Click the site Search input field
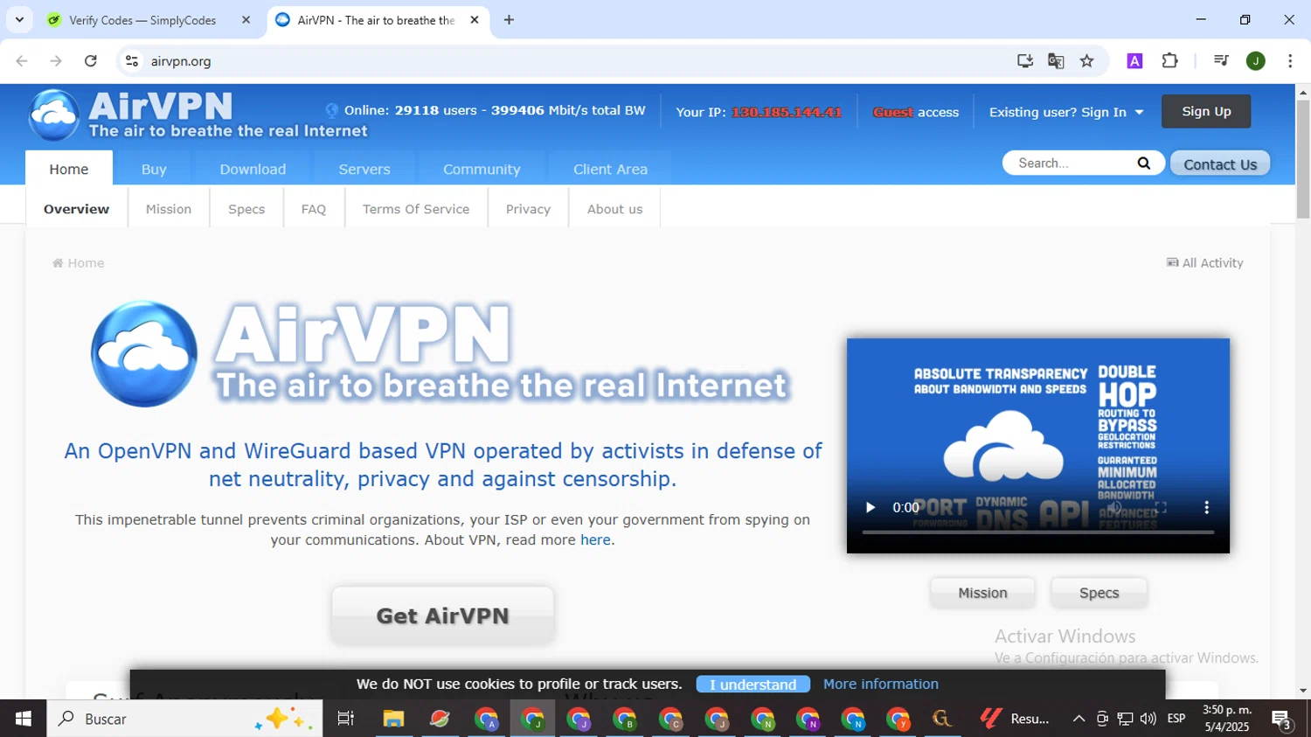1311x737 pixels. [x=1071, y=163]
